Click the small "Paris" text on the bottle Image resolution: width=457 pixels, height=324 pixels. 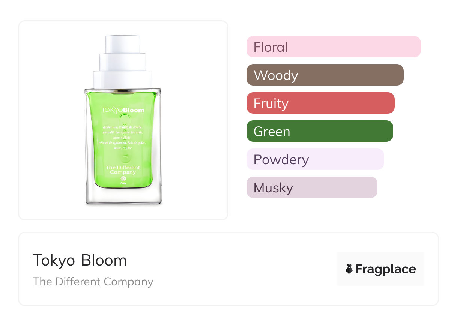click(123, 184)
